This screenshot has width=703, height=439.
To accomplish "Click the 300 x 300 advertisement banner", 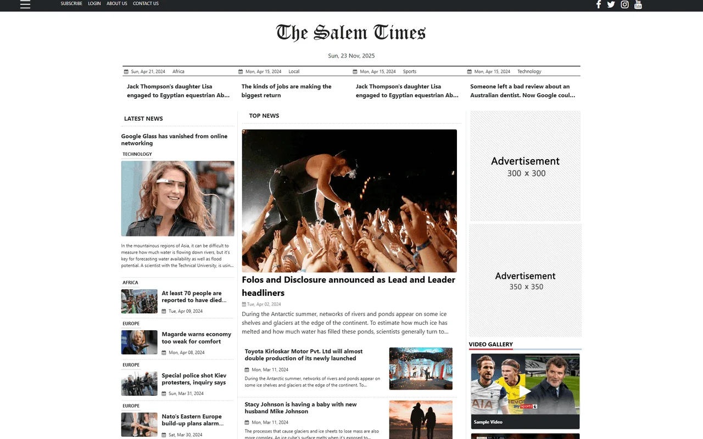I will click(x=525, y=166).
